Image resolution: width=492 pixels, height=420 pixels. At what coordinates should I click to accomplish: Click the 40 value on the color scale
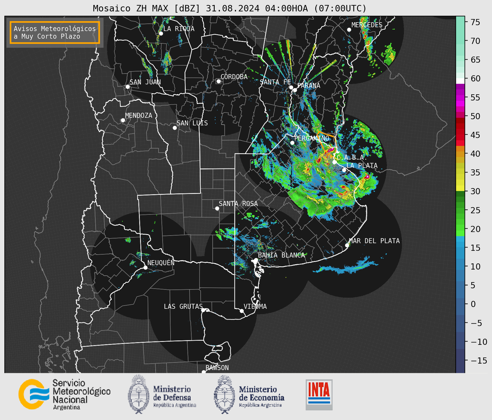475,154
